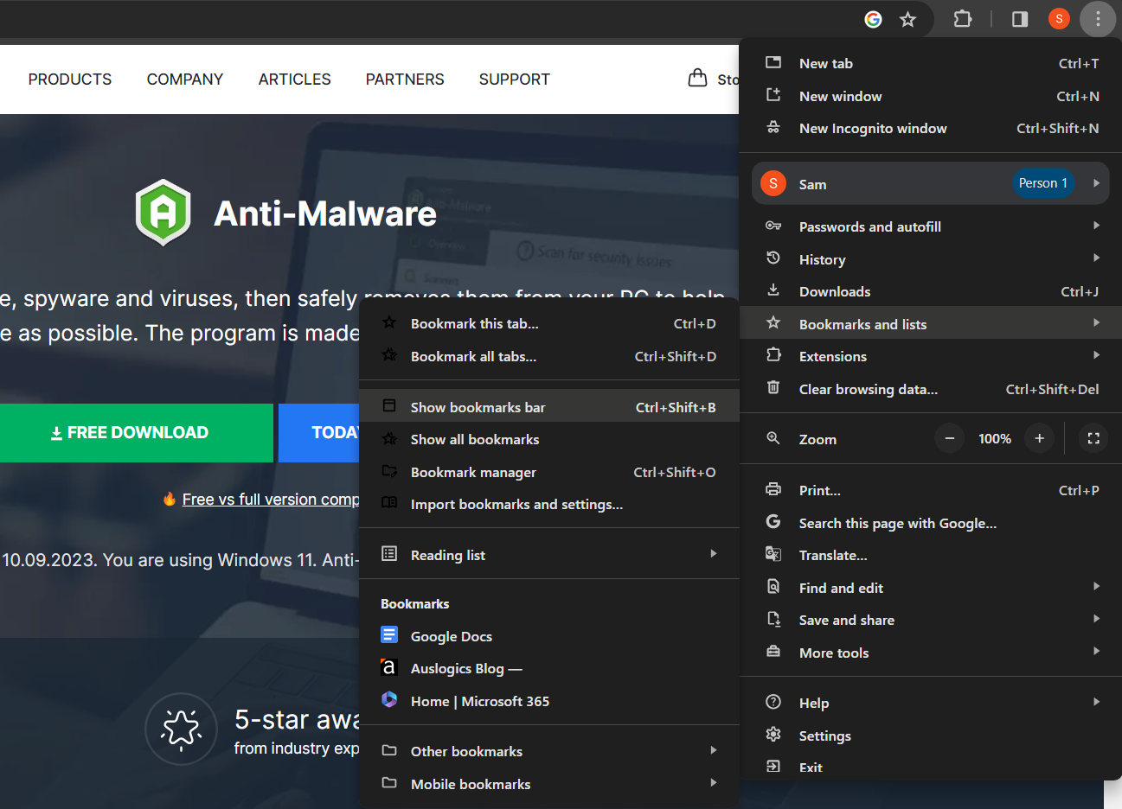Open the side panel icon
Screen dimensions: 1122x809
(1020, 19)
